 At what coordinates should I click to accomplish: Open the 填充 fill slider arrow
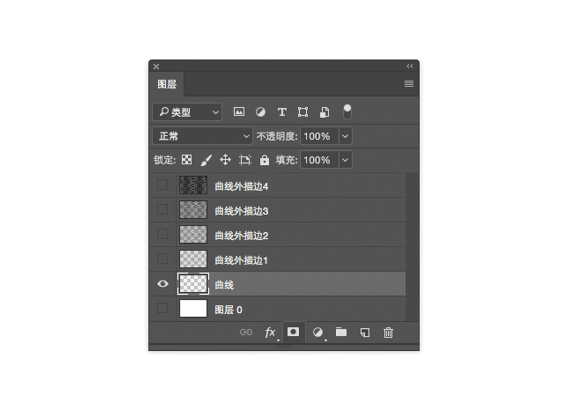(345, 160)
